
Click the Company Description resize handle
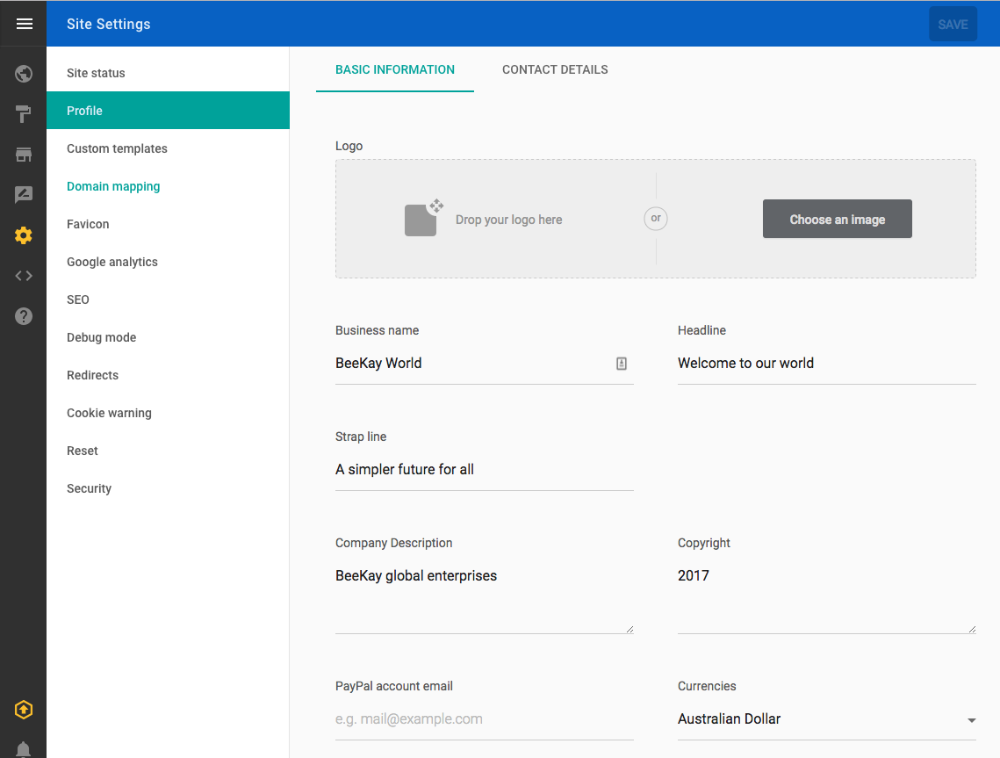click(629, 629)
